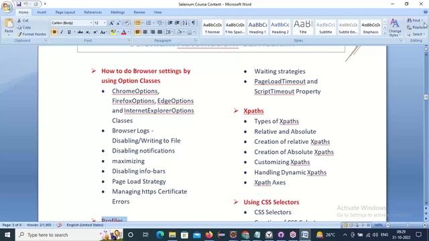Align paragraph text right
Image resolution: width=429 pixels, height=241 pixels.
152,32
